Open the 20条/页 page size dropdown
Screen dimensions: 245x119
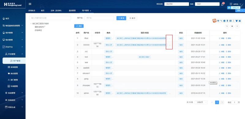tap(201, 102)
